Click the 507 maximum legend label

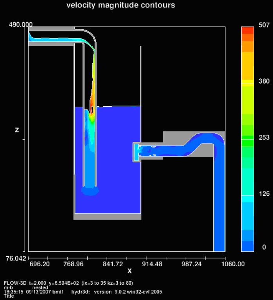click(x=264, y=25)
